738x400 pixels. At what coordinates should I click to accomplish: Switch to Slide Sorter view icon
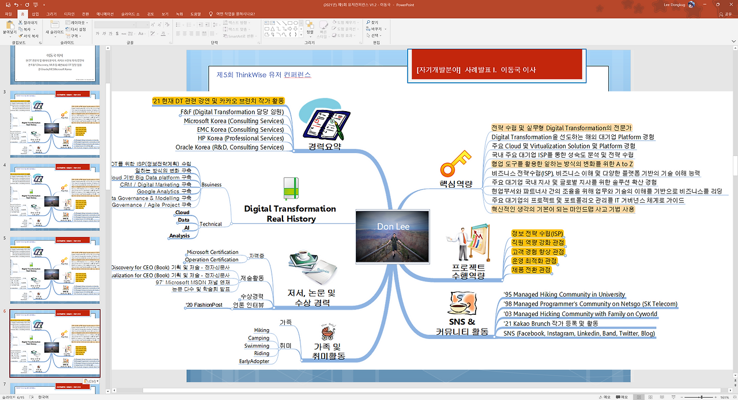650,397
